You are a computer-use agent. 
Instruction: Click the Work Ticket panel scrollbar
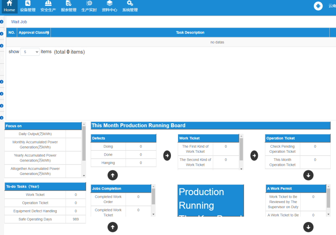[241, 149]
